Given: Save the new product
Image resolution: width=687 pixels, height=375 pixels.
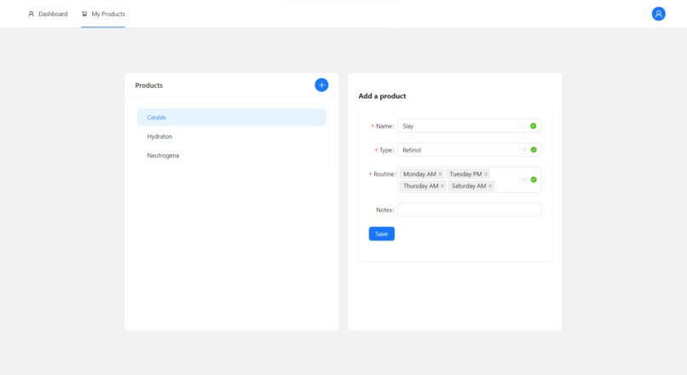Looking at the screenshot, I should point(382,234).
